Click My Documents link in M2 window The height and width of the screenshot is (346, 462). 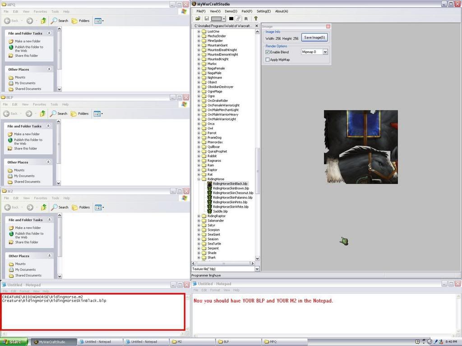(25, 269)
